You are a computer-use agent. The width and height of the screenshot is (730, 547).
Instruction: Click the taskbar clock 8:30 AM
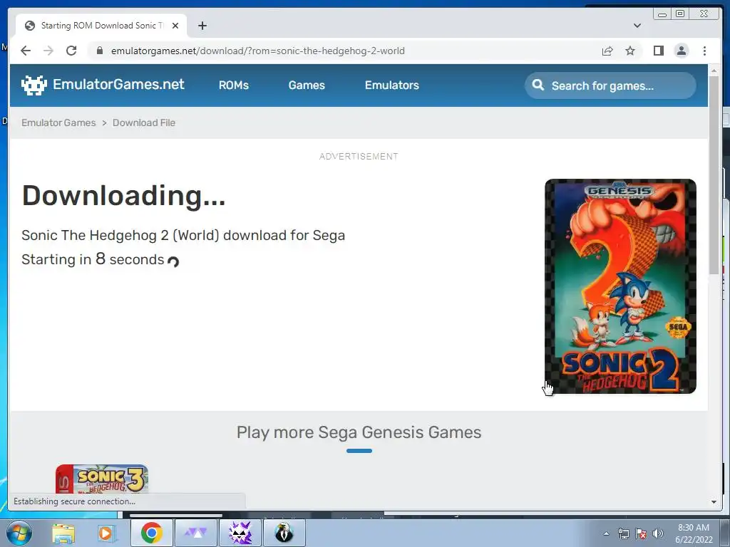(x=694, y=533)
